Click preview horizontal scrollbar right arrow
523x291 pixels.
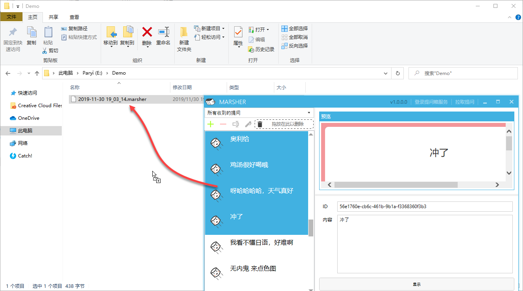click(x=497, y=185)
